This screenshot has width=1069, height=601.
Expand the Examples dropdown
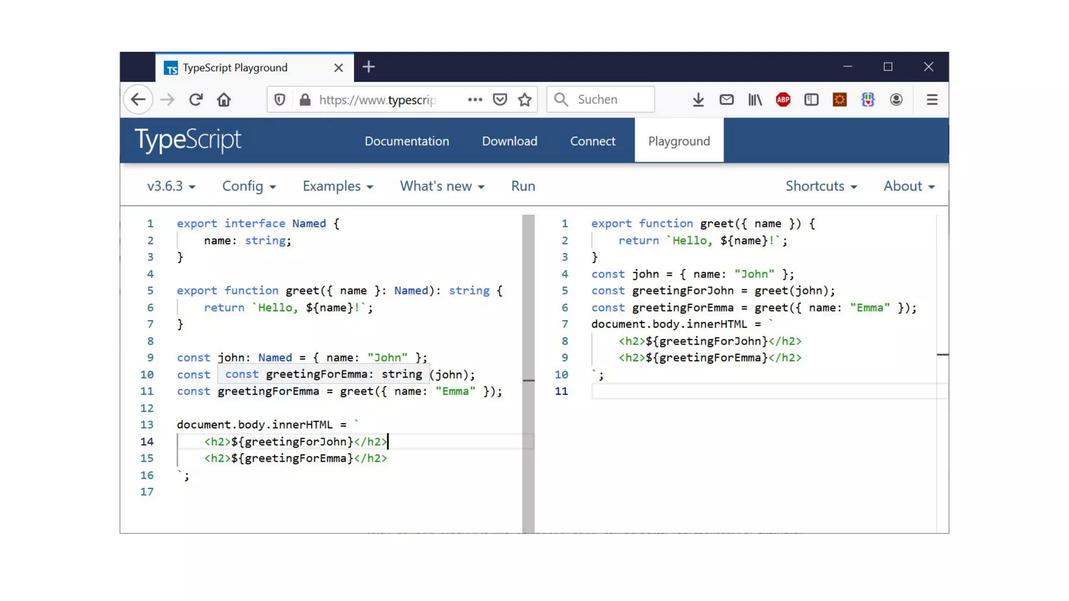(x=338, y=186)
